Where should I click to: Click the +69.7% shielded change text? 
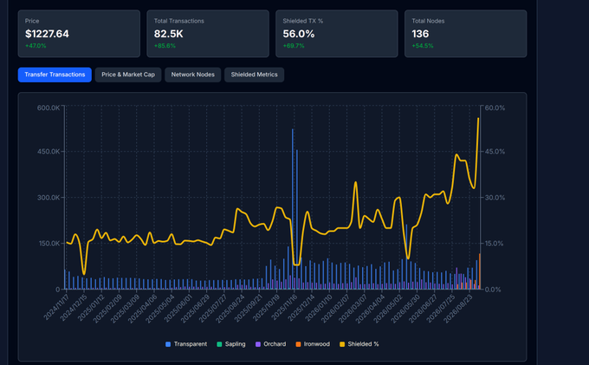pyautogui.click(x=294, y=46)
